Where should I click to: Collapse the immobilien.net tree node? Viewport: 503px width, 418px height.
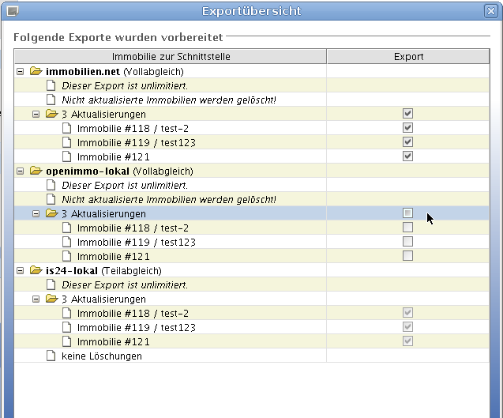[x=21, y=71]
